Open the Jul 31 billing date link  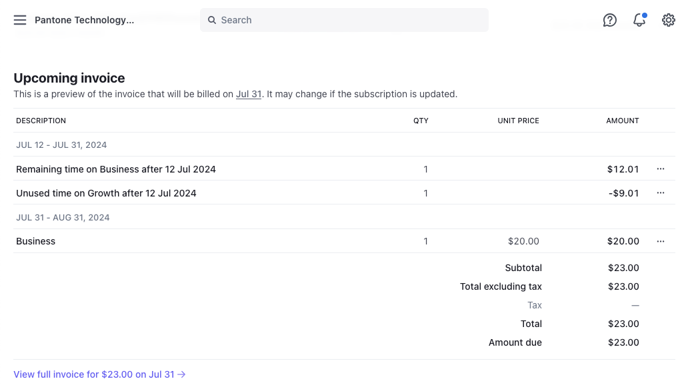pyautogui.click(x=248, y=94)
